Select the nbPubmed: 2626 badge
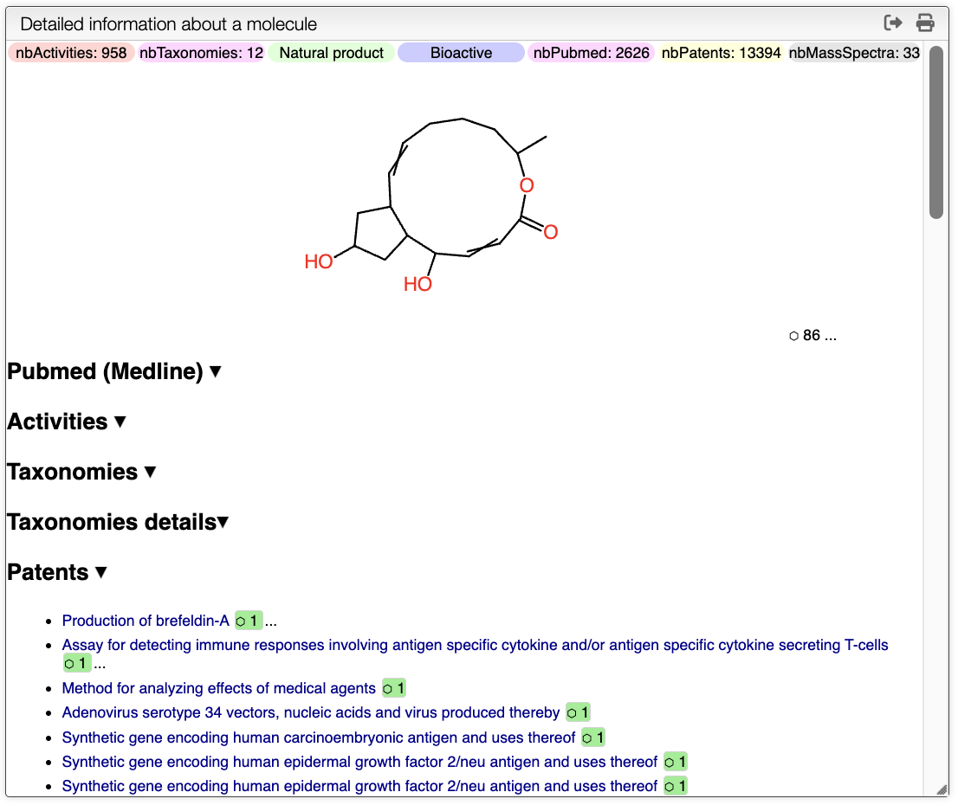958x805 pixels. click(591, 53)
